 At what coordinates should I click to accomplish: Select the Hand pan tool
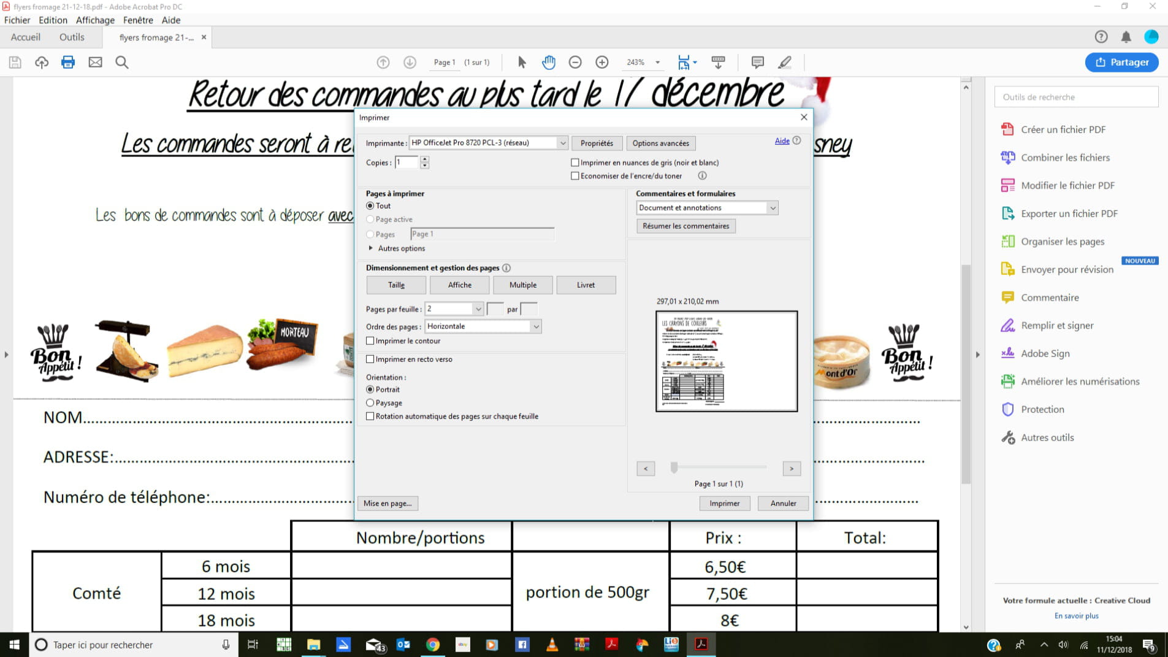[549, 62]
